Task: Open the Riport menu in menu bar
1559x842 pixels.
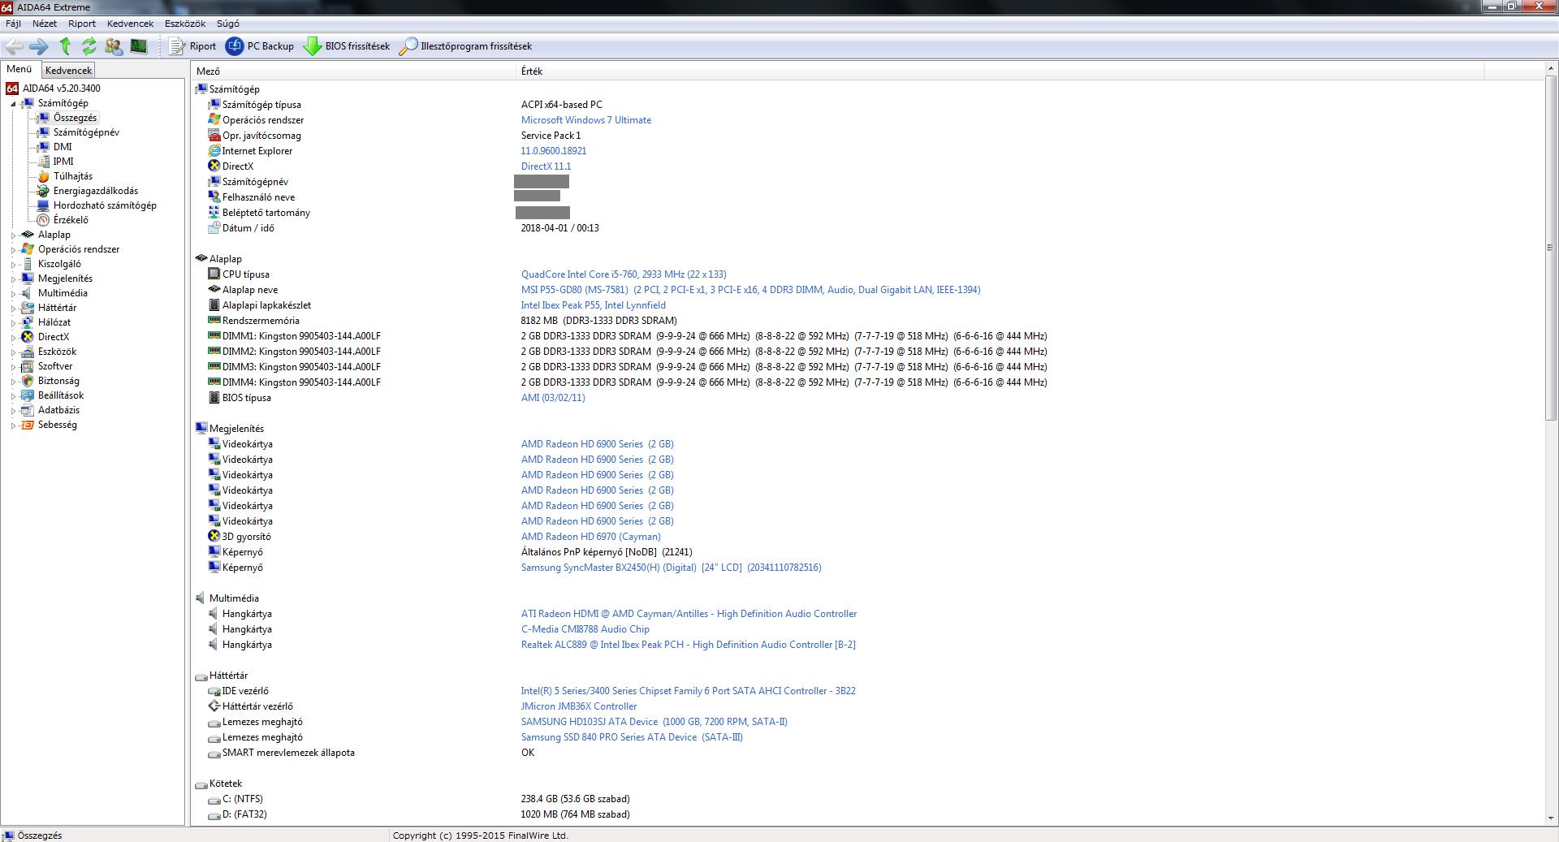Action: click(x=82, y=24)
